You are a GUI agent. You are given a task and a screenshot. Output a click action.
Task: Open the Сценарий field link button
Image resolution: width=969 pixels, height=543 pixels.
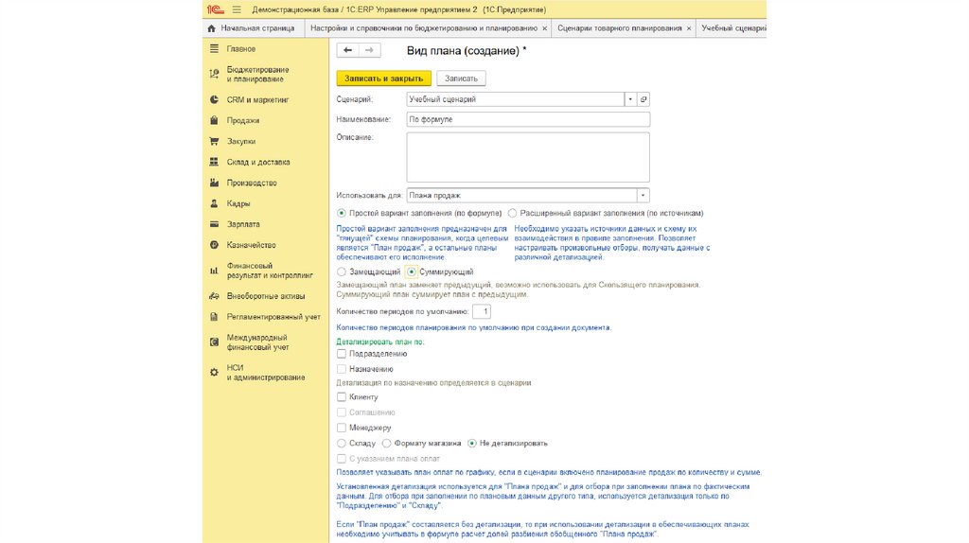(643, 99)
